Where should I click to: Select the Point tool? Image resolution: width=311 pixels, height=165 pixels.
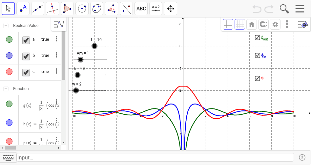(x=23, y=9)
